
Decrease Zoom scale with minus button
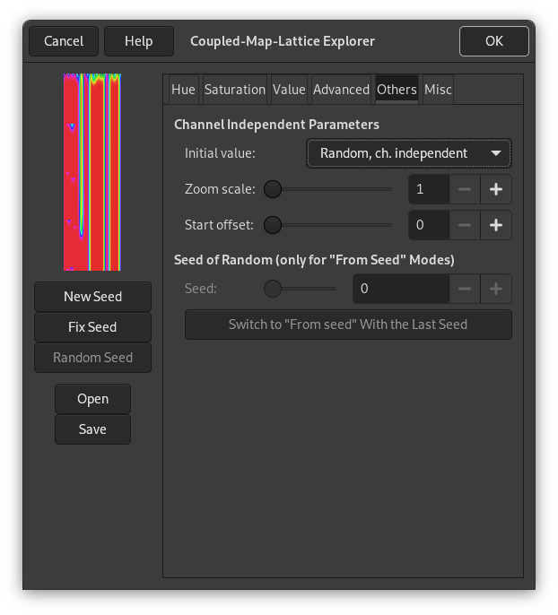pyautogui.click(x=464, y=189)
